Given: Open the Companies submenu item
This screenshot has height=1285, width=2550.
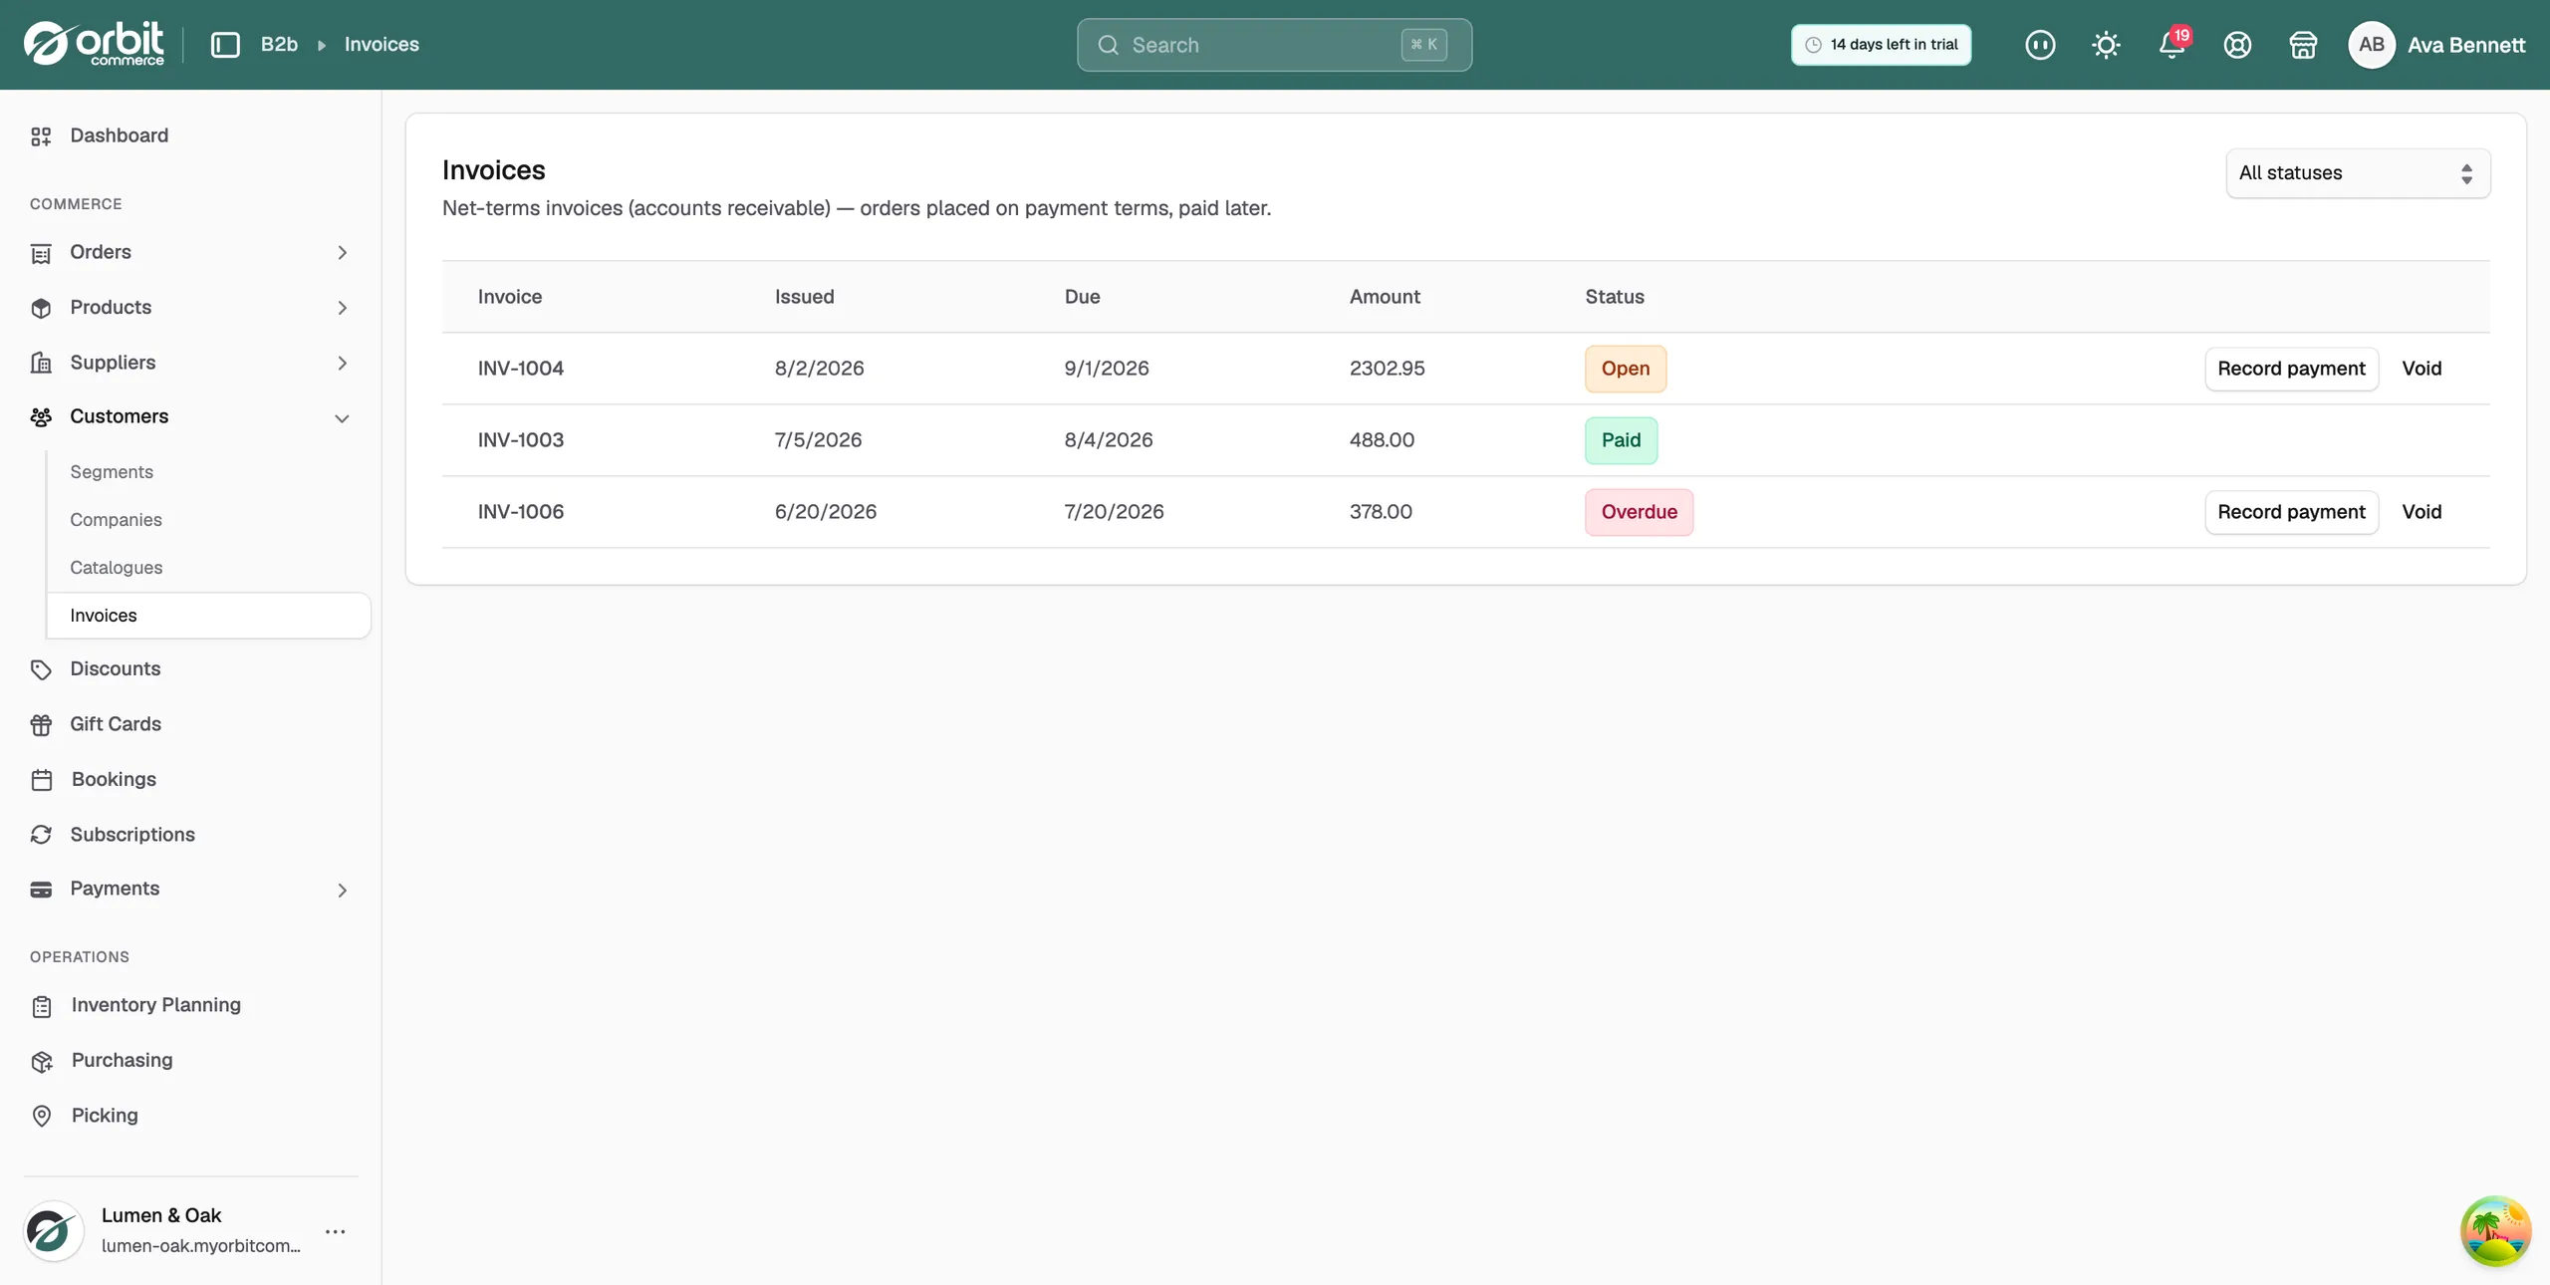Looking at the screenshot, I should coord(116,520).
